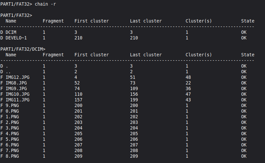
Task: Click the 0.PNG file name
Action: 12,111
